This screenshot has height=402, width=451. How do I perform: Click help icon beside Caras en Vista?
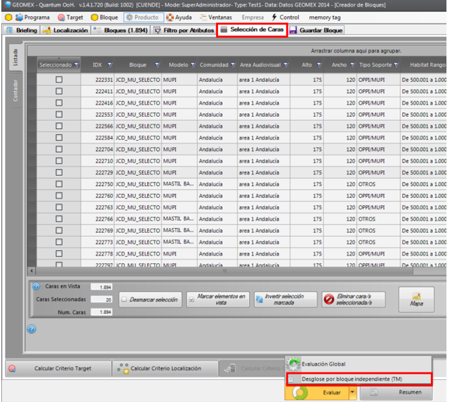pos(36,287)
